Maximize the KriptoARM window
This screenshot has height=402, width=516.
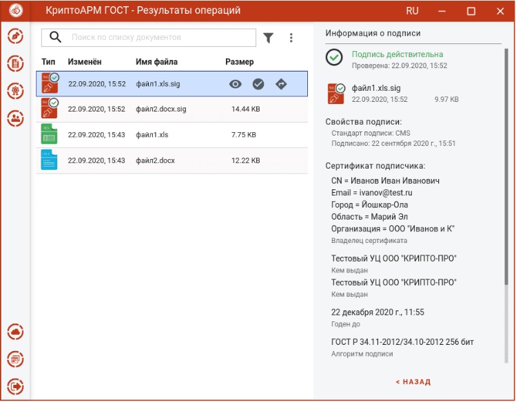(x=471, y=11)
